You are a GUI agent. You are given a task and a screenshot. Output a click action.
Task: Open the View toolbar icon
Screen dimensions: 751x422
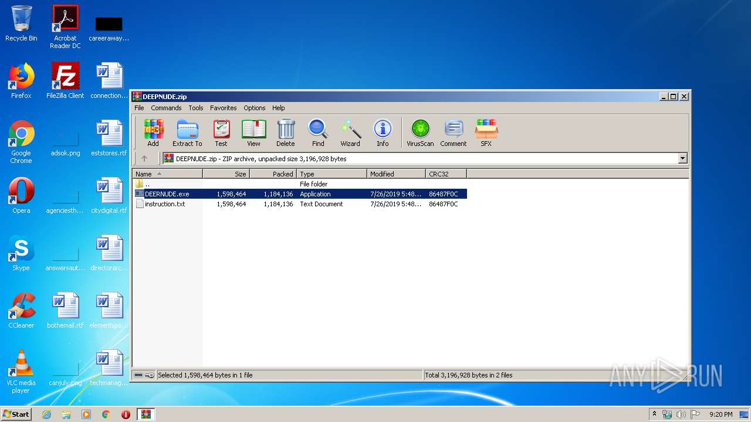tap(253, 132)
